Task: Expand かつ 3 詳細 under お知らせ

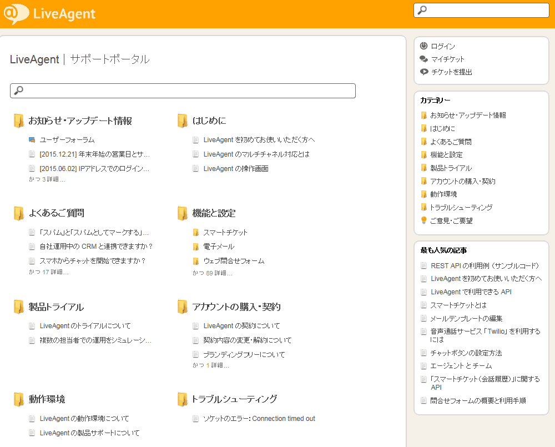Action: point(47,179)
